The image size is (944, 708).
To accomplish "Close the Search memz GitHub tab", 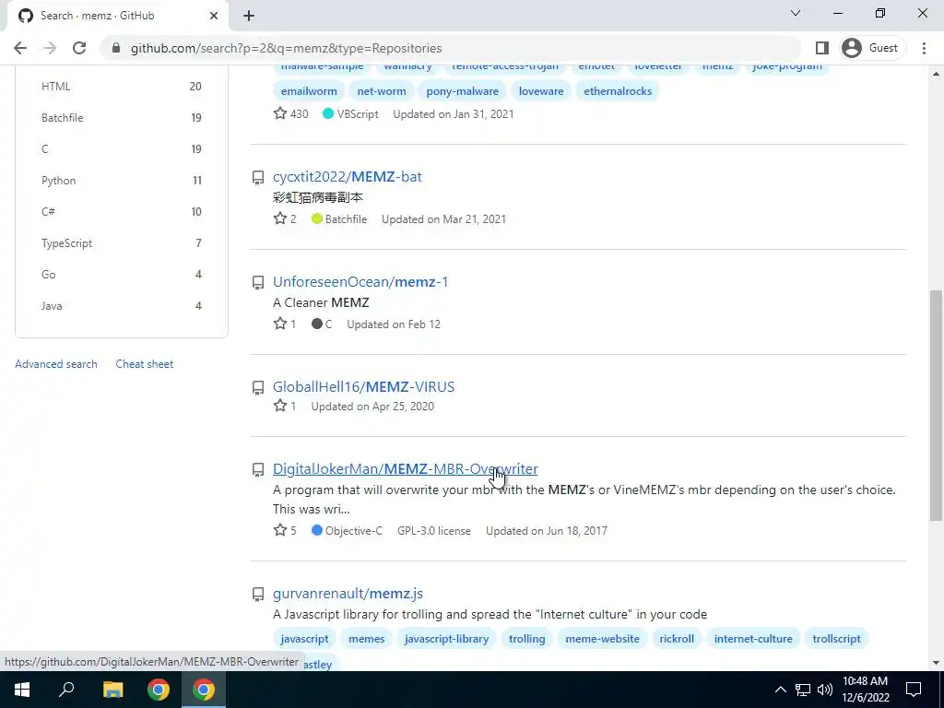I will tap(214, 16).
